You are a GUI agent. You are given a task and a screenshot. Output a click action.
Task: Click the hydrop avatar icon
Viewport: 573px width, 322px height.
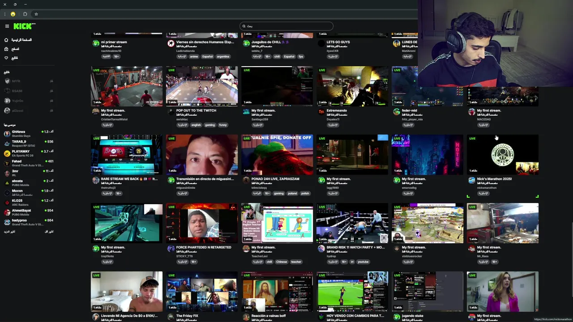click(321, 249)
